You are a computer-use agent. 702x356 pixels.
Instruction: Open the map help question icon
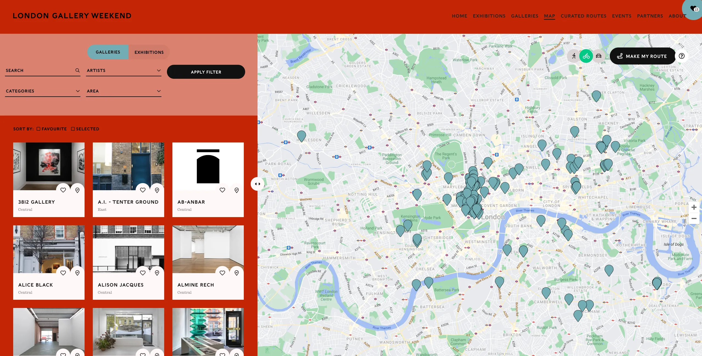coord(682,56)
